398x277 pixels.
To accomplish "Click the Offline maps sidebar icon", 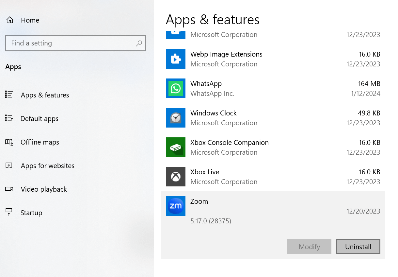I will [9, 142].
